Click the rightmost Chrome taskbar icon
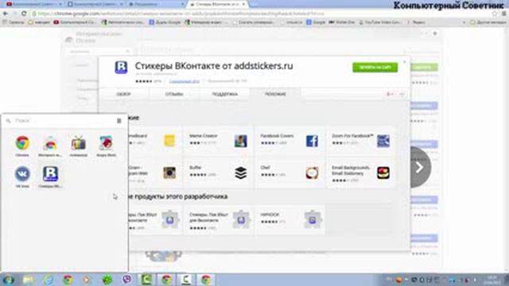 205,280
